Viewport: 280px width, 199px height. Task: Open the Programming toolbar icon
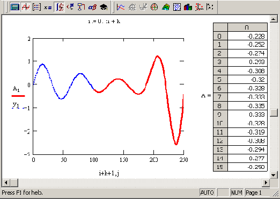[x=81, y=7]
